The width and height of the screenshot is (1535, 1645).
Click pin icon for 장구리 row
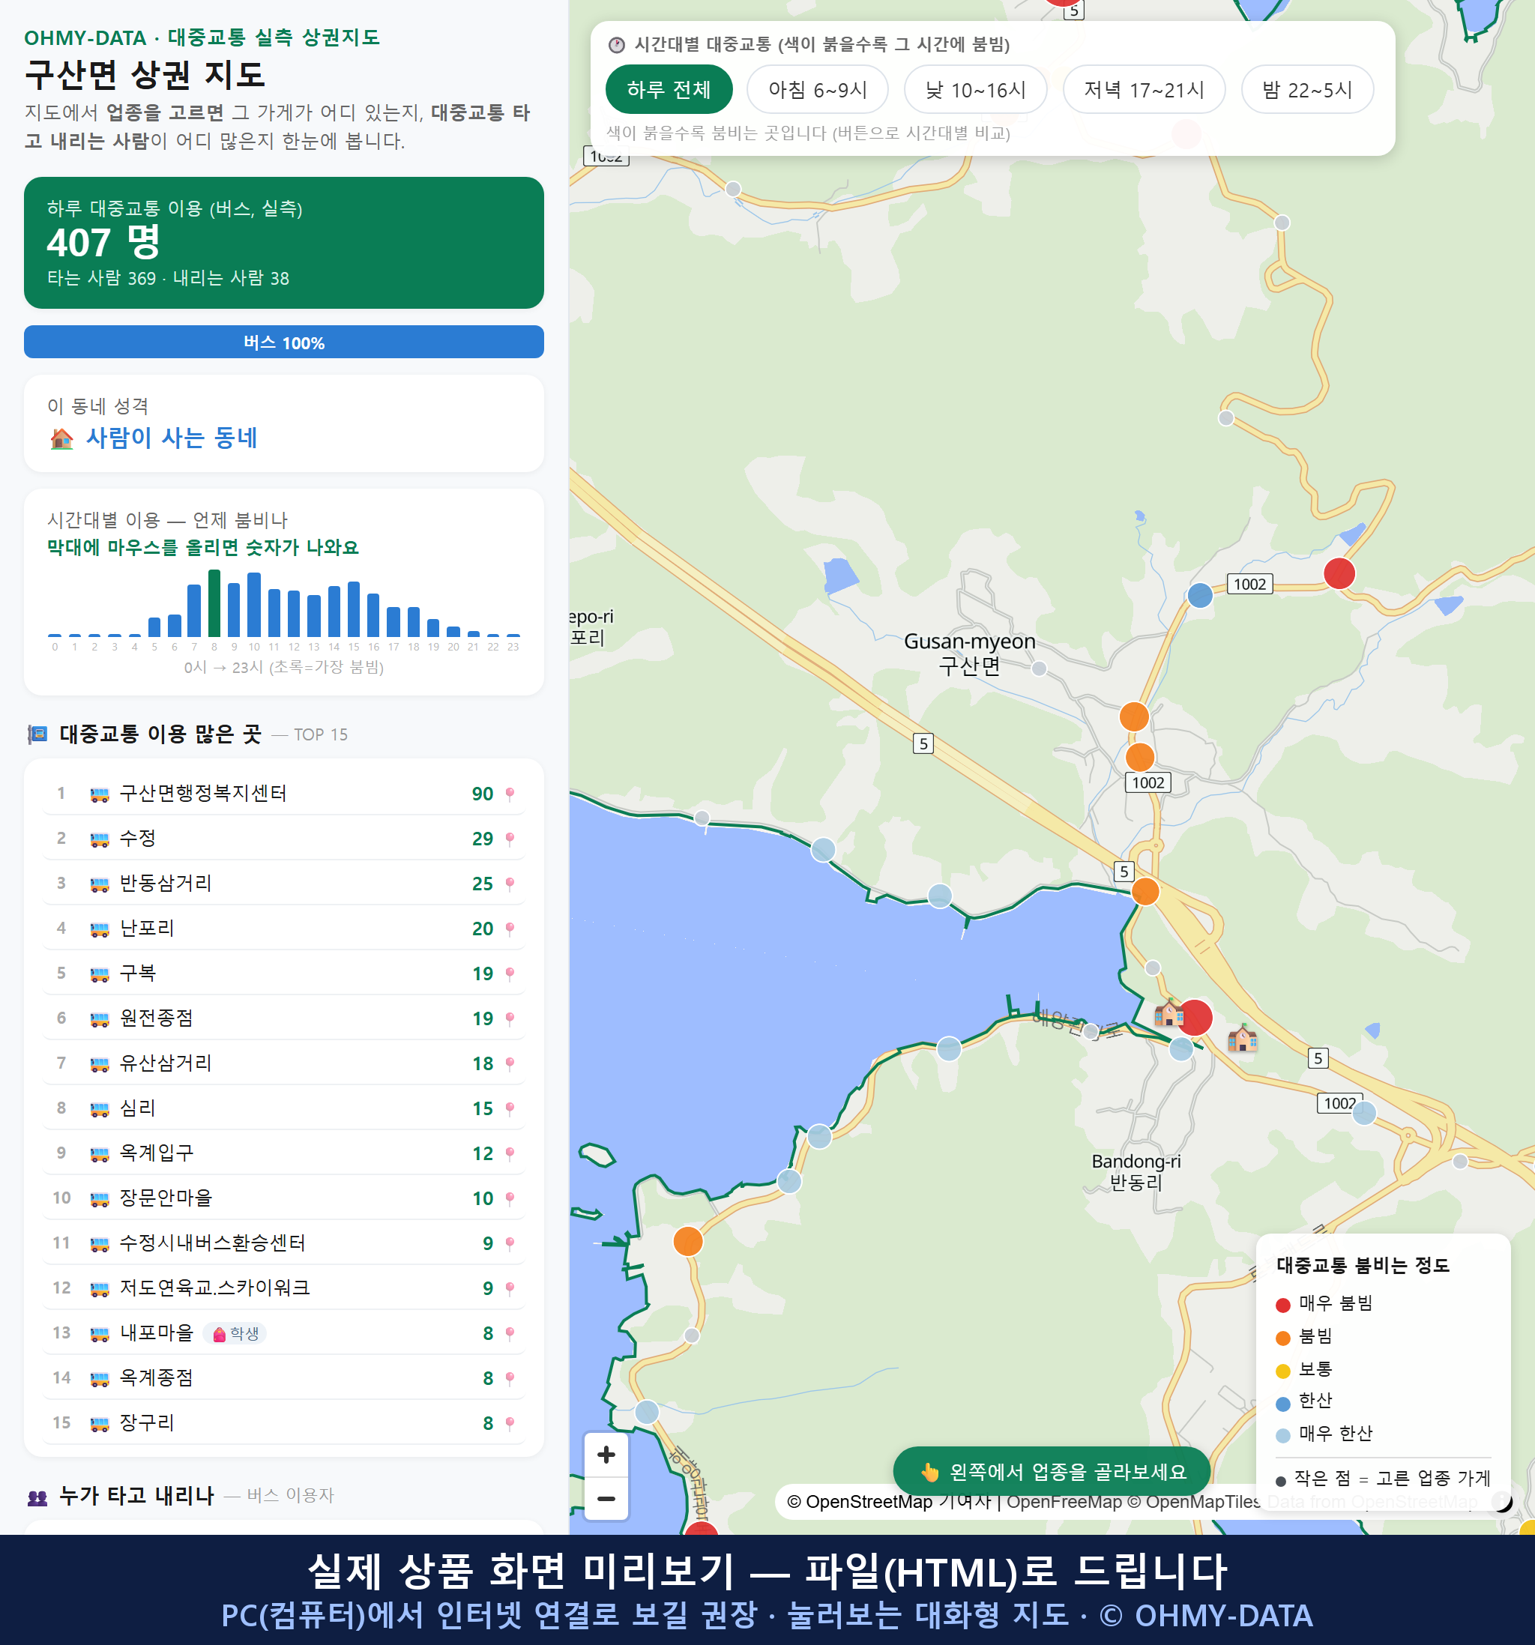pos(510,1423)
